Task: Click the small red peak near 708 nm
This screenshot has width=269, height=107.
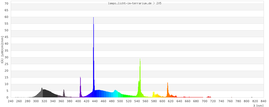Action: [x=208, y=97]
